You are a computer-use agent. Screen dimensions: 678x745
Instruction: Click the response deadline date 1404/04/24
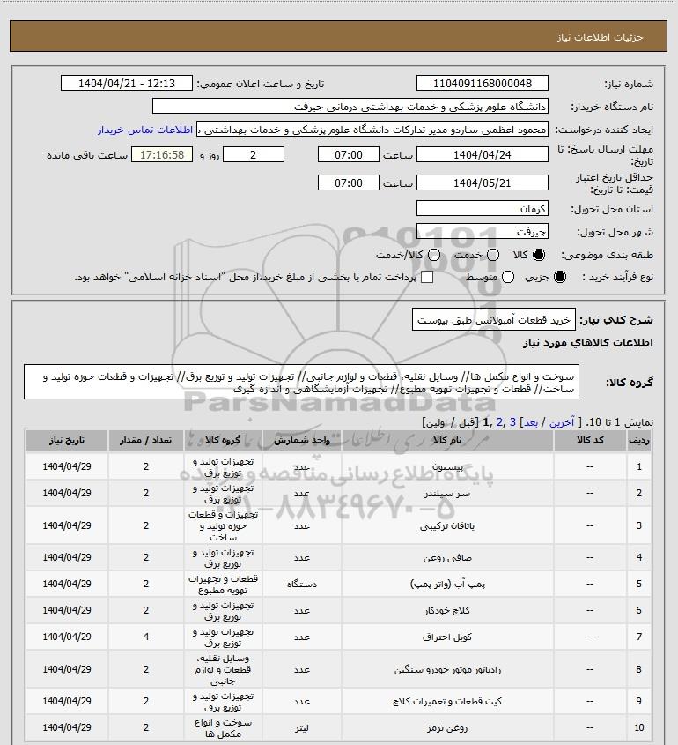coord(482,155)
